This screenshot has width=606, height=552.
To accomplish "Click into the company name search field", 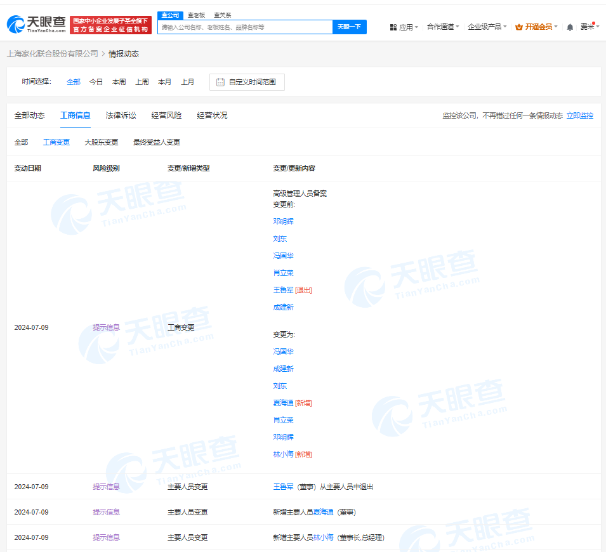I will (x=244, y=27).
